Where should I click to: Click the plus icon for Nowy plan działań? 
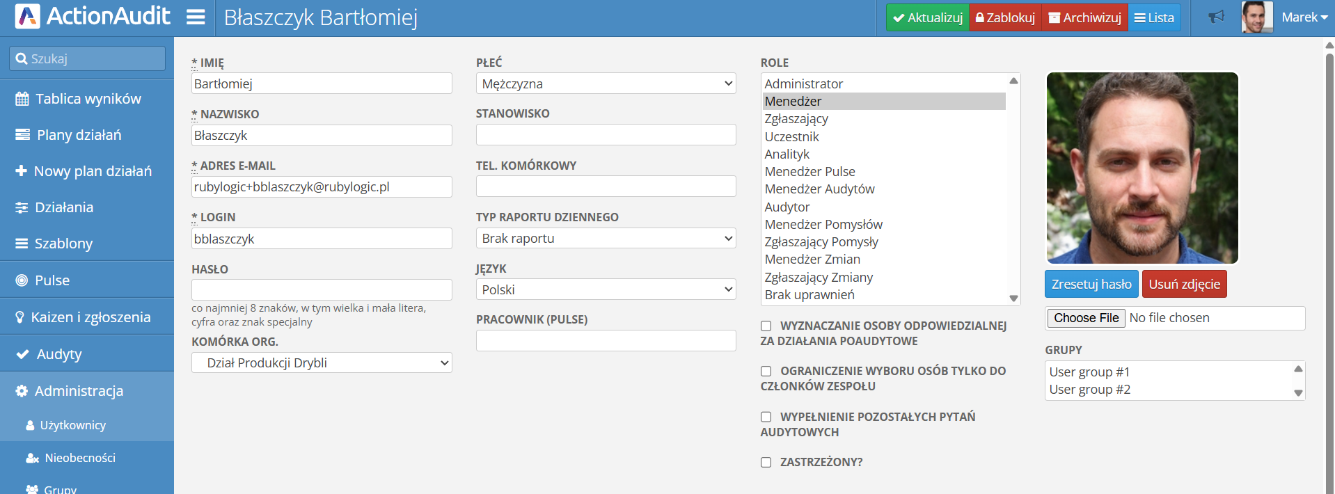(x=22, y=171)
